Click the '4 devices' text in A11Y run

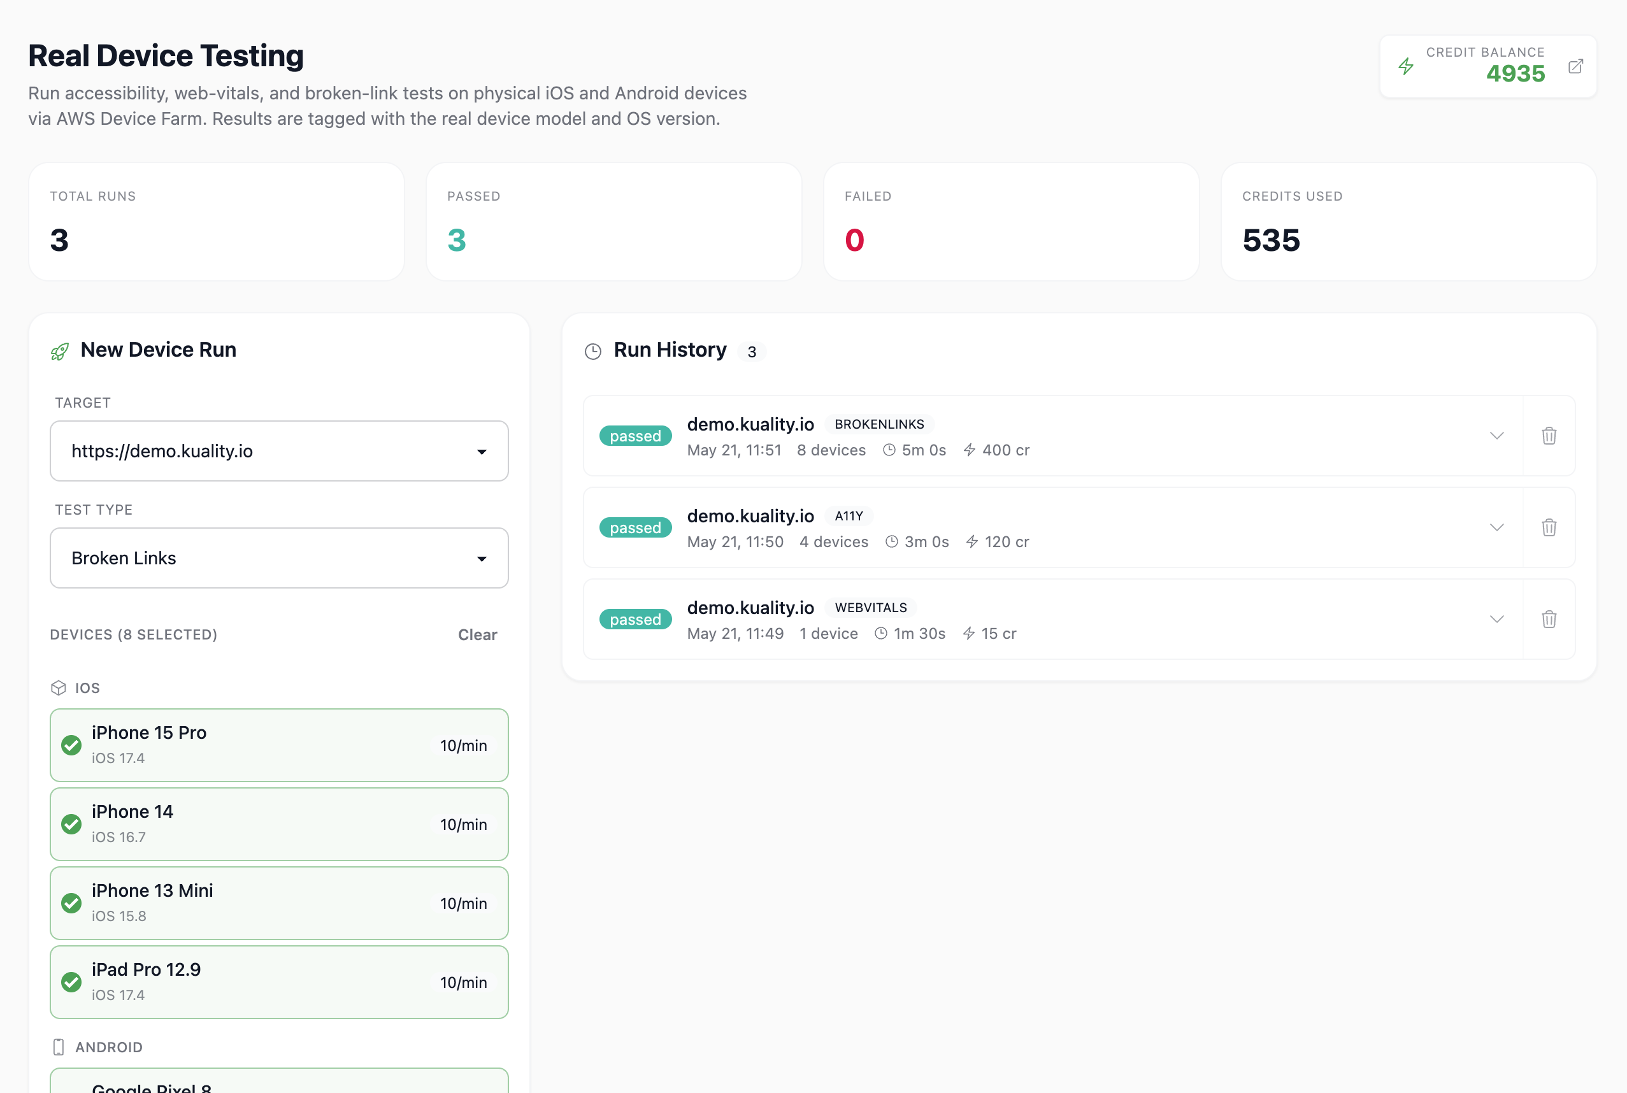click(x=834, y=541)
